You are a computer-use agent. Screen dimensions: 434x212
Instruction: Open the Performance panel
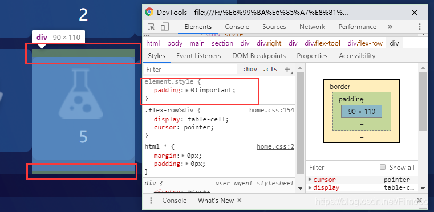pyautogui.click(x=358, y=27)
